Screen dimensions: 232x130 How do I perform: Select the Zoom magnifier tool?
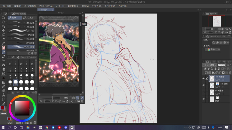(3, 18)
